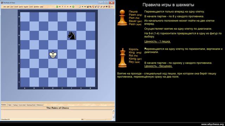The width and height of the screenshot is (225, 126).
Task: Click 'The Rules of Chess' notation header
Action: (x=58, y=108)
